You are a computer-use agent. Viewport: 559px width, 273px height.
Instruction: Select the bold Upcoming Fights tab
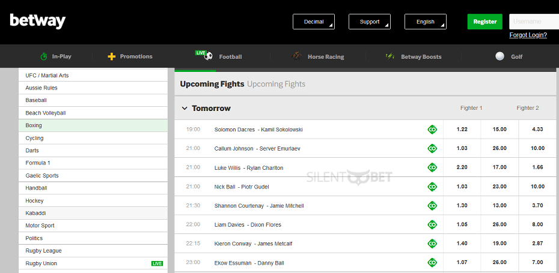212,84
